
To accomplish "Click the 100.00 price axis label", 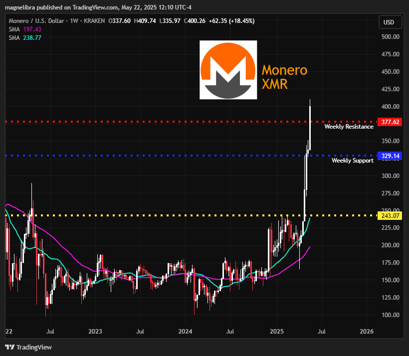I will [x=390, y=315].
